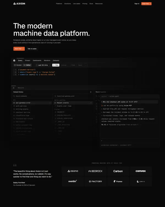Click the axiom-agent prompt input line
This screenshot has width=165, height=207.
tap(130, 141)
